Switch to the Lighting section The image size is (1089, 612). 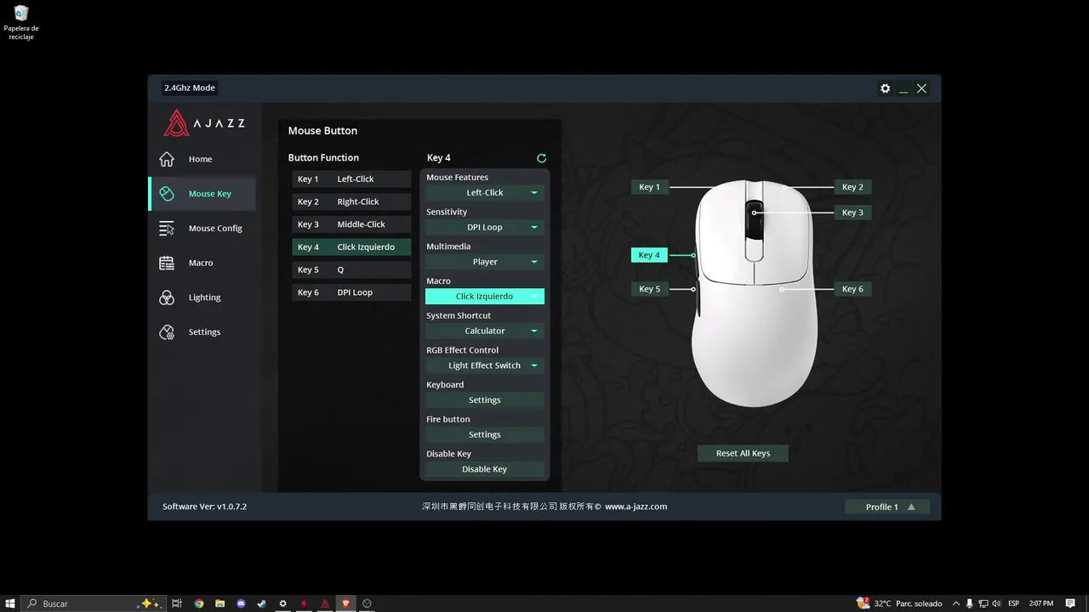click(x=202, y=297)
